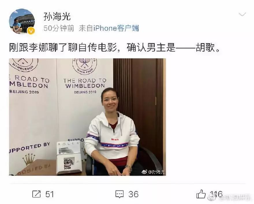Click the post text about 李娜

[x=114, y=47]
